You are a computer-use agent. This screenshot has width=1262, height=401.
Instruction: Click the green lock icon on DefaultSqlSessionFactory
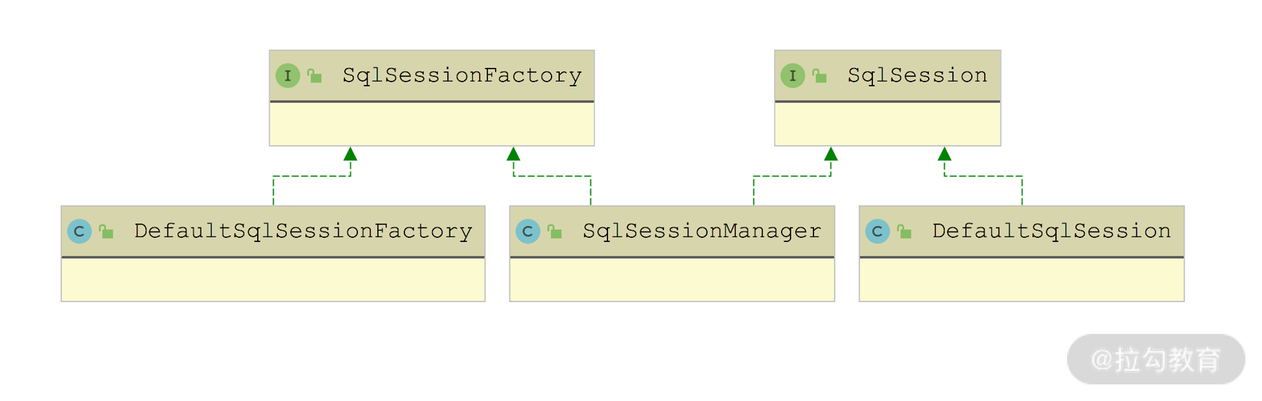pos(106,231)
